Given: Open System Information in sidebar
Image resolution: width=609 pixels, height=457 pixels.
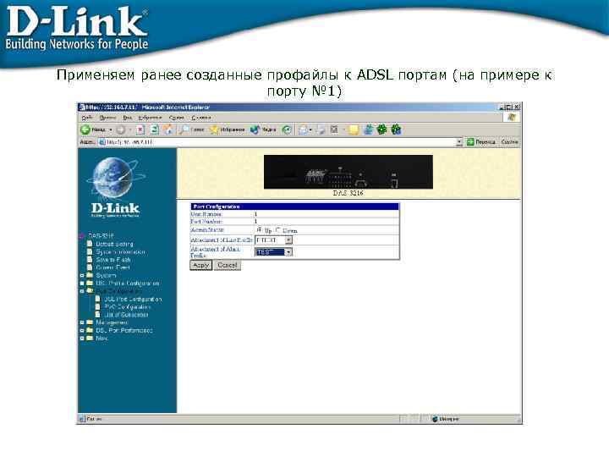Looking at the screenshot, I should click(x=120, y=252).
